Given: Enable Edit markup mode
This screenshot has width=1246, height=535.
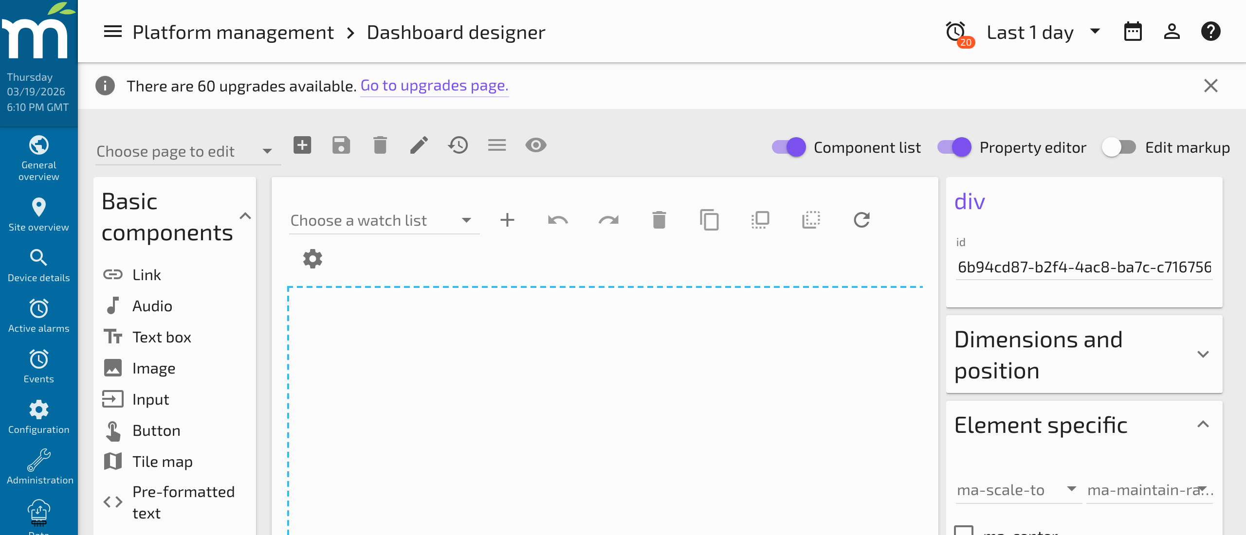Looking at the screenshot, I should pos(1120,147).
